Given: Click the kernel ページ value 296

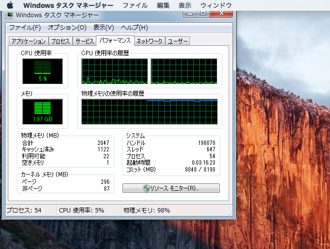Looking at the screenshot, I should pos(105,181).
